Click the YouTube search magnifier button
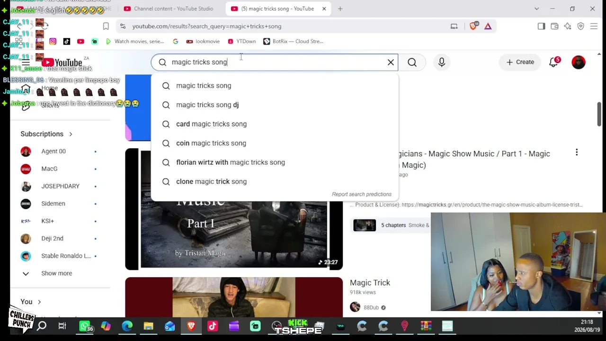The height and width of the screenshot is (341, 606). tap(412, 62)
